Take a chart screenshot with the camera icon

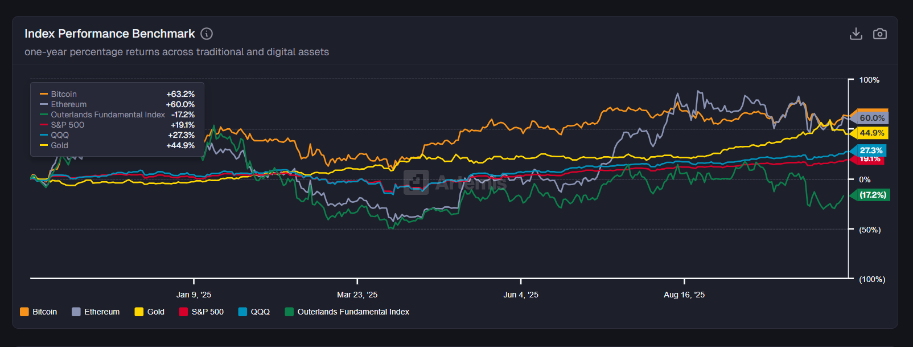coord(879,34)
